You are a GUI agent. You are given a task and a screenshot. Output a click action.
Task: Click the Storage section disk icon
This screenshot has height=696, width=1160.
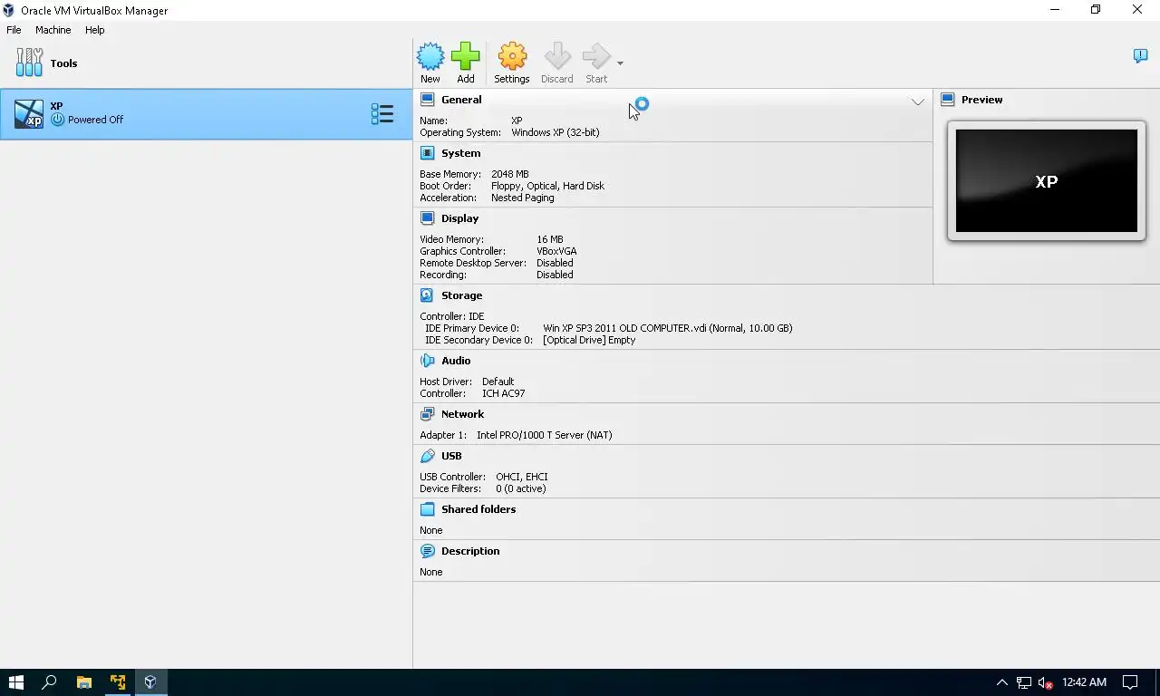pyautogui.click(x=427, y=295)
